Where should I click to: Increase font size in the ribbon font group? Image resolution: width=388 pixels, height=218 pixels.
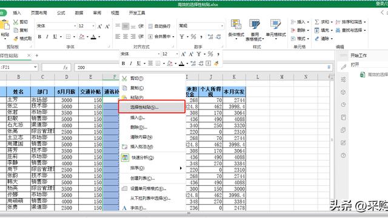[x=99, y=26]
